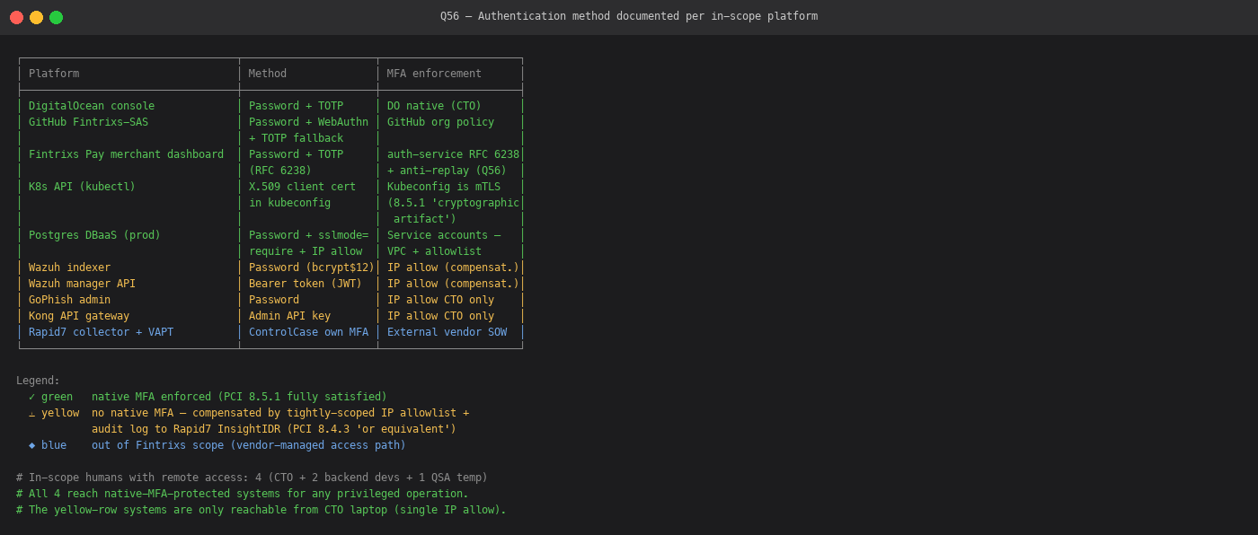Screen dimensions: 1258x535
Task: Click the 'Service accounts —' cell
Action: 444,235
